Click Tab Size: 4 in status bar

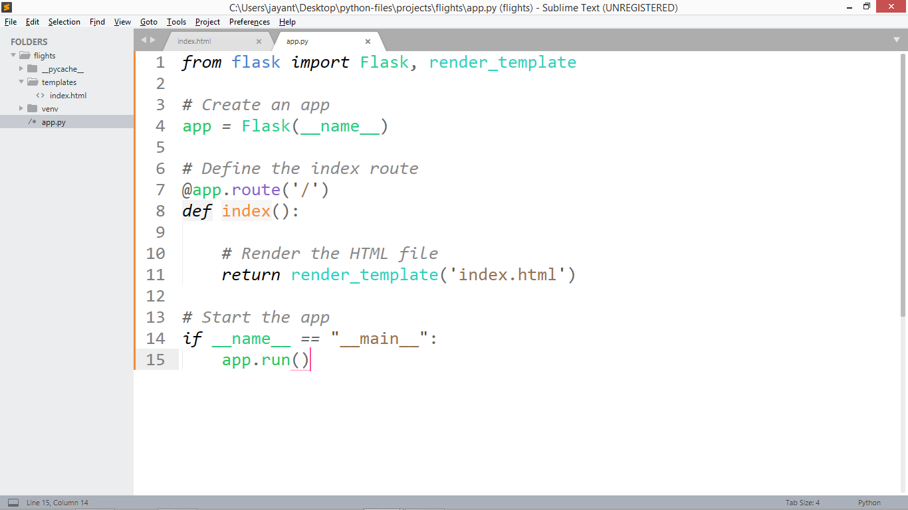802,503
